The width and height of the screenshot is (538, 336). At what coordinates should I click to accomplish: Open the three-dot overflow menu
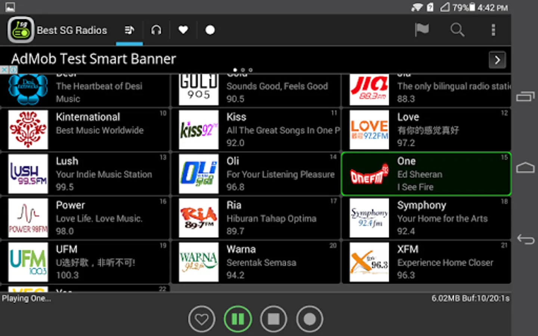pos(493,30)
